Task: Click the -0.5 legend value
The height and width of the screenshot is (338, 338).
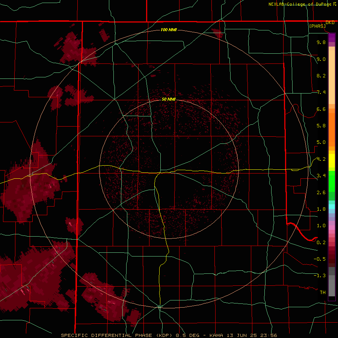Action: tap(320, 259)
